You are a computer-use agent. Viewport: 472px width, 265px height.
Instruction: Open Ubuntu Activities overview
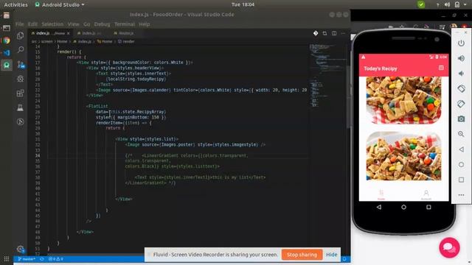click(x=15, y=4)
